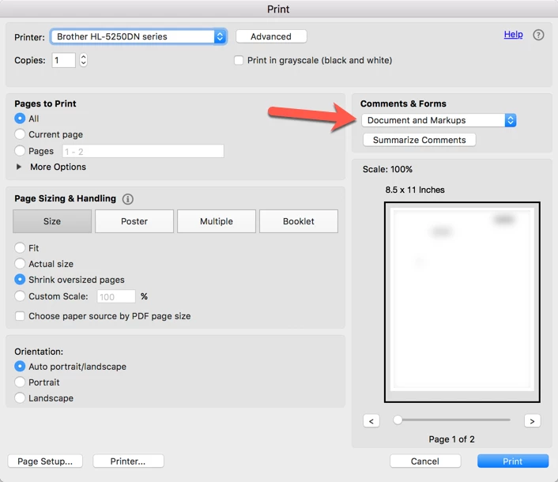The image size is (558, 482).
Task: Select Landscape orientation
Action: coord(20,397)
